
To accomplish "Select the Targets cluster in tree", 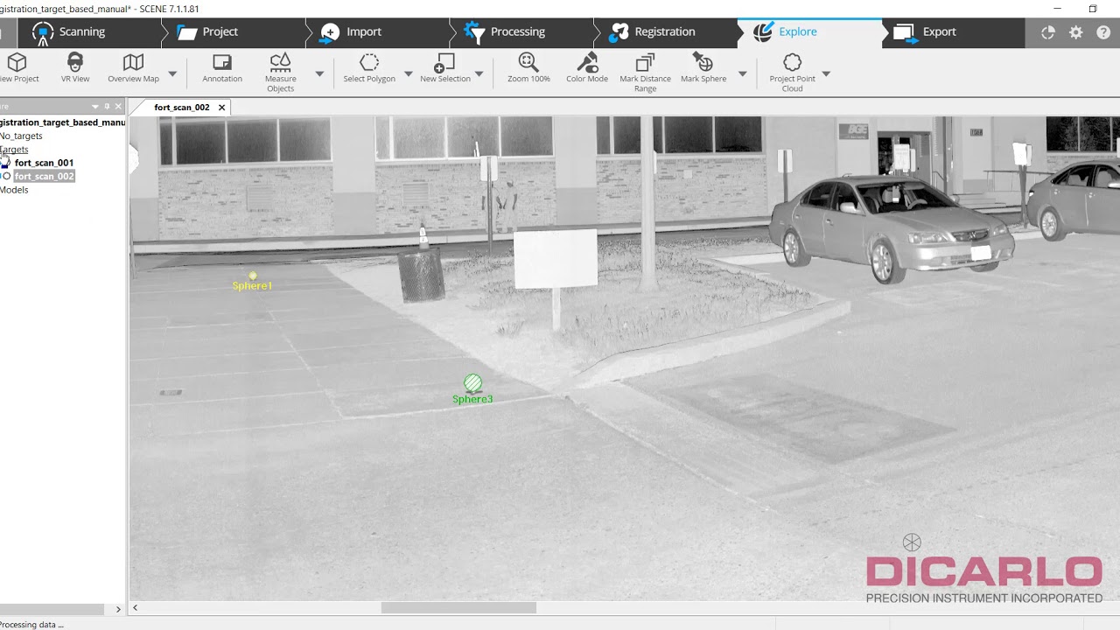I will [14, 150].
